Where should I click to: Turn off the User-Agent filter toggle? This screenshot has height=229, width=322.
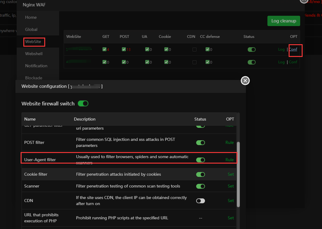(200, 160)
